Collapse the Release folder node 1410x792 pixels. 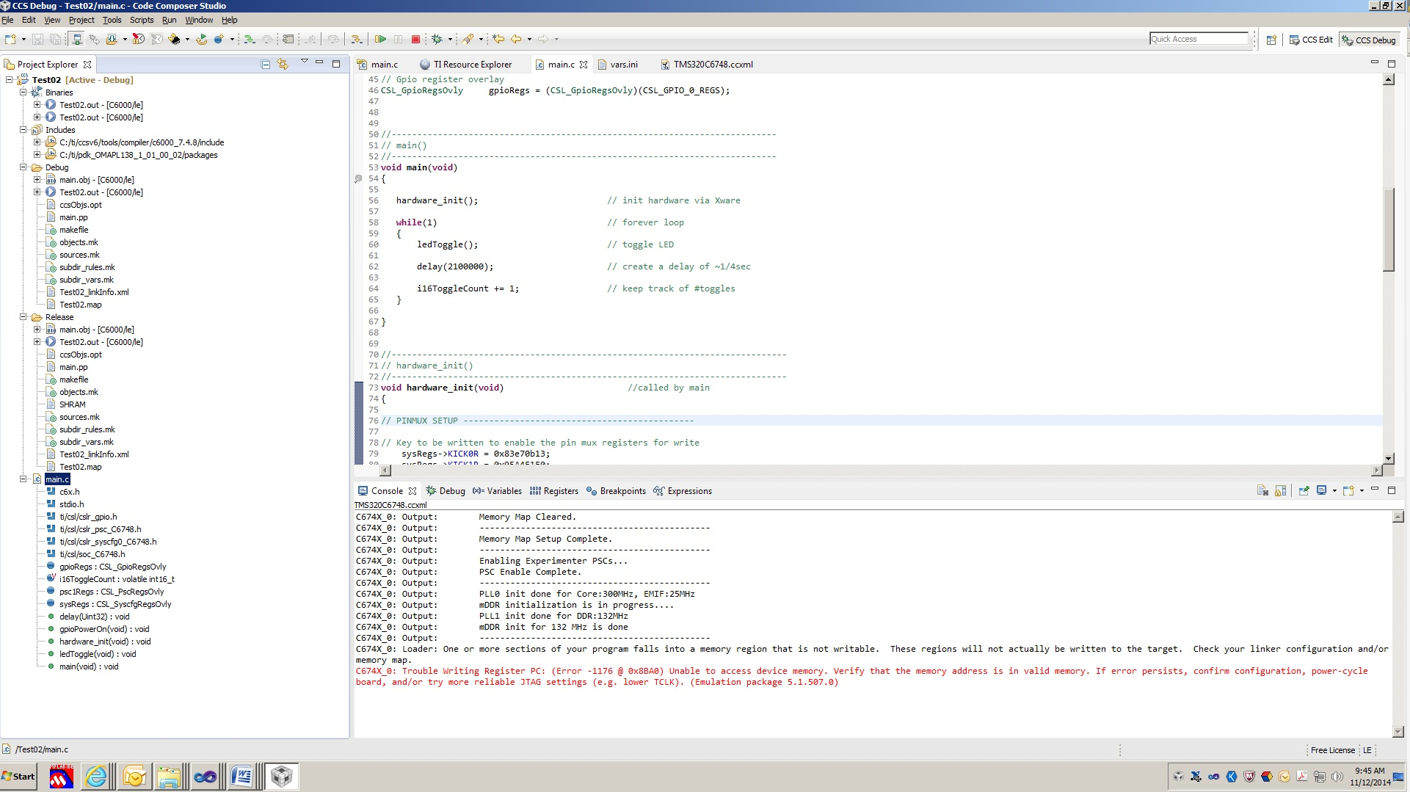(x=23, y=317)
